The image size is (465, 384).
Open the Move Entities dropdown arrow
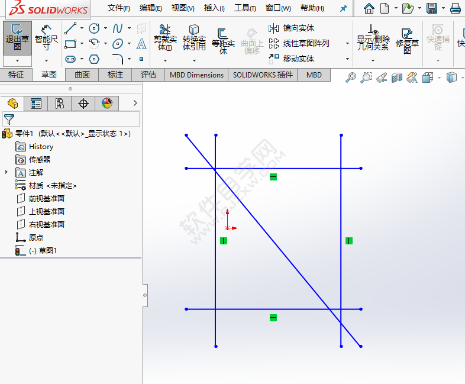pos(347,59)
